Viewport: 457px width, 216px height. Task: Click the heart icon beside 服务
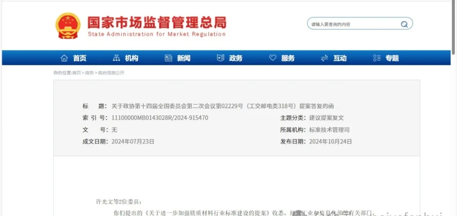coord(273,58)
